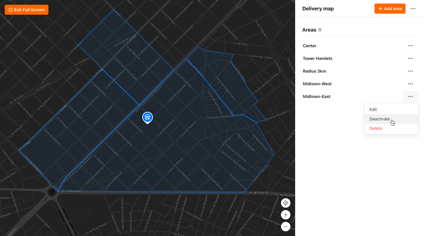425x236 pixels.
Task: Click the locate-me target icon
Action: click(x=285, y=203)
